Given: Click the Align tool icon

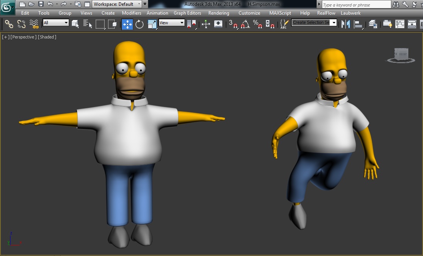Looking at the screenshot, I should tap(358, 24).
